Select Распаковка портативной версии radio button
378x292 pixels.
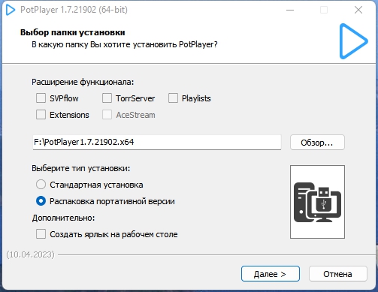[41, 201]
